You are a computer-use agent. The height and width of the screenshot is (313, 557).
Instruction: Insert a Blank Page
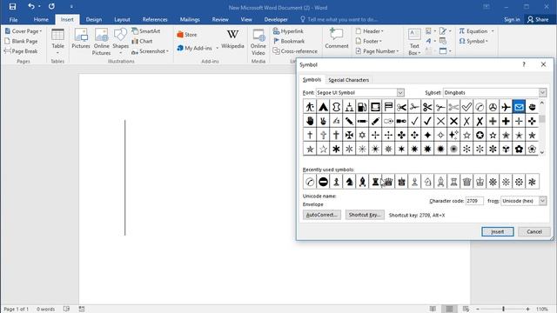[21, 41]
